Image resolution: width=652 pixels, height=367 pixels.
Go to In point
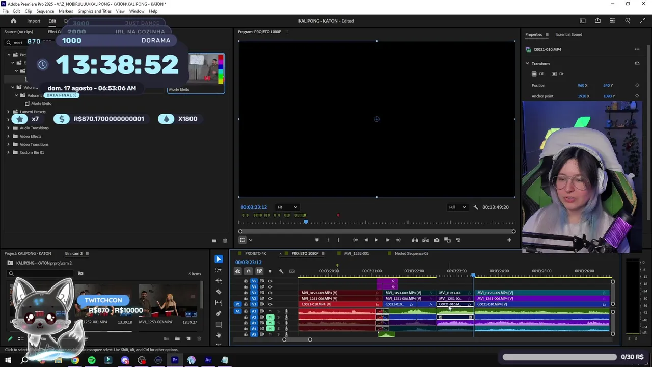(x=355, y=240)
